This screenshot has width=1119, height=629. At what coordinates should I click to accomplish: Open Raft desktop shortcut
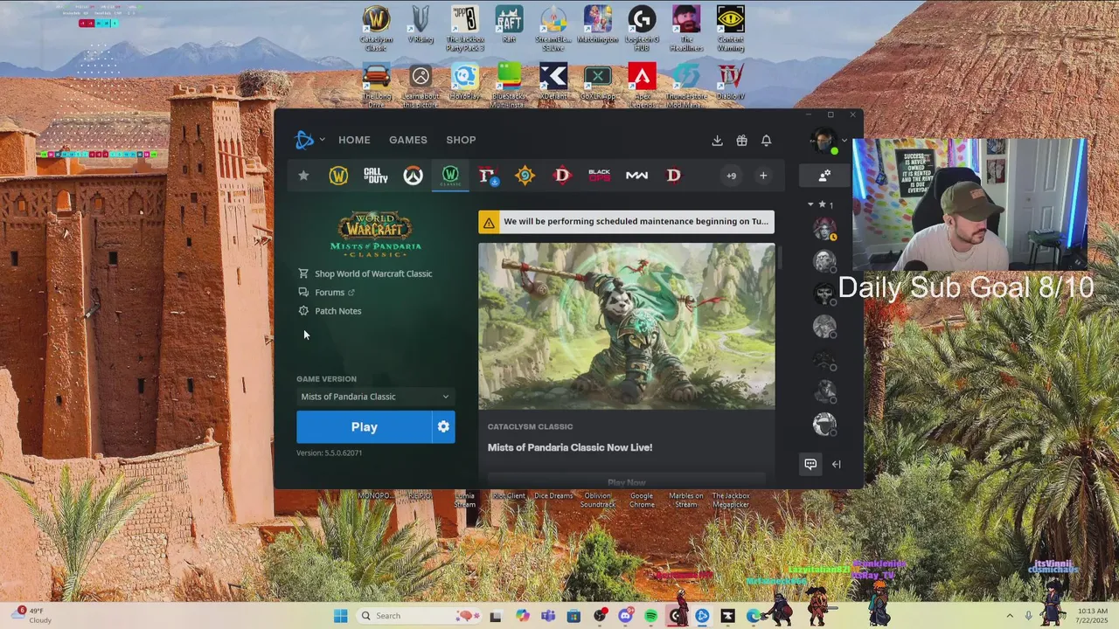point(509,25)
